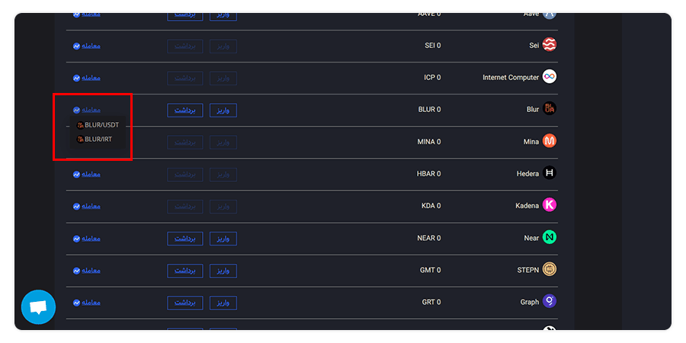The width and height of the screenshot is (686, 343).
Task: Open the معامله trade link for SEI
Action: coord(91,46)
